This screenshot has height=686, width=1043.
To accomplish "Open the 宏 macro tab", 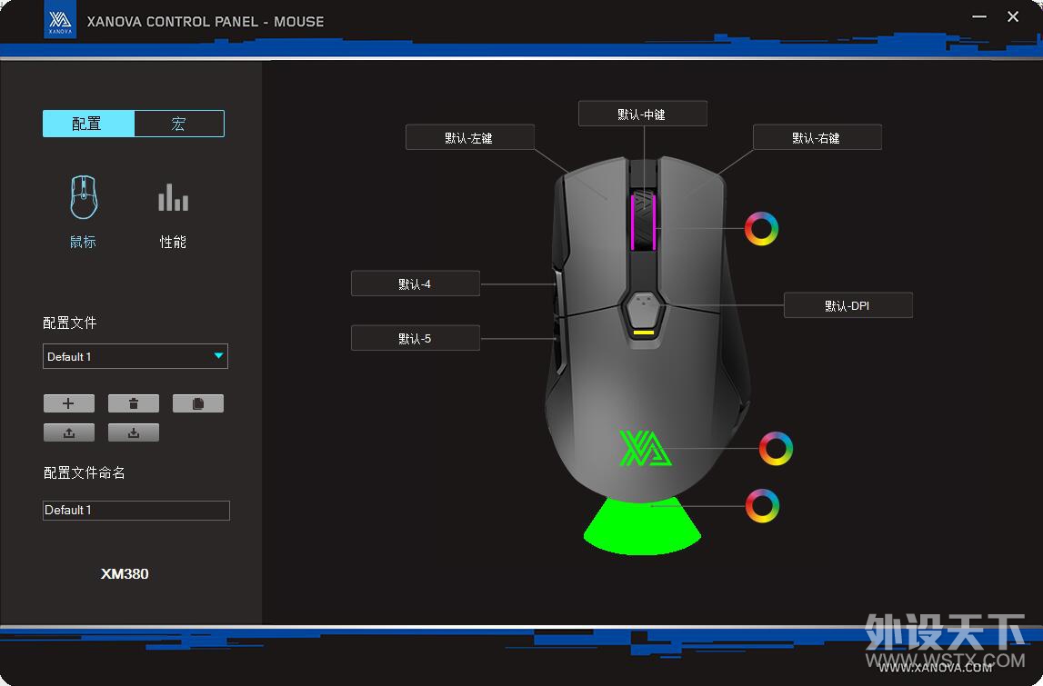I will [x=179, y=124].
